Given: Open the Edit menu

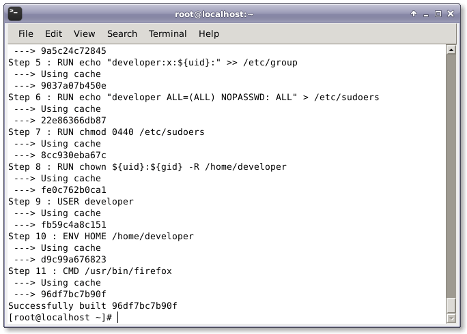Looking at the screenshot, I should tap(53, 33).
